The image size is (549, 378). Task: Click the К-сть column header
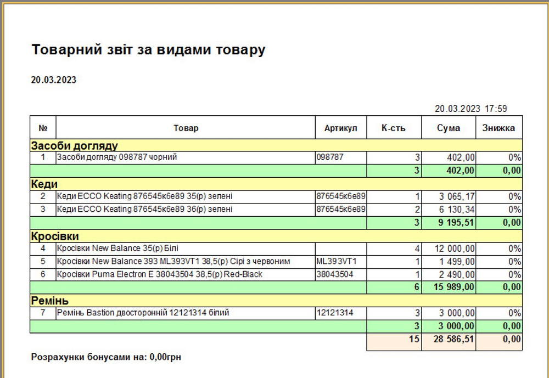click(393, 127)
